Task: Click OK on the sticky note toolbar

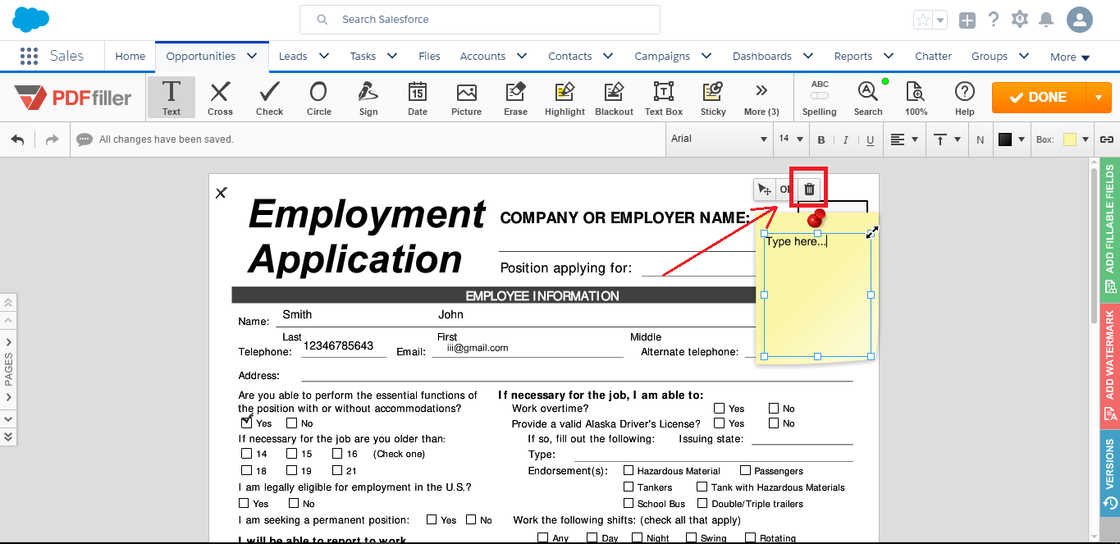Action: pos(785,190)
